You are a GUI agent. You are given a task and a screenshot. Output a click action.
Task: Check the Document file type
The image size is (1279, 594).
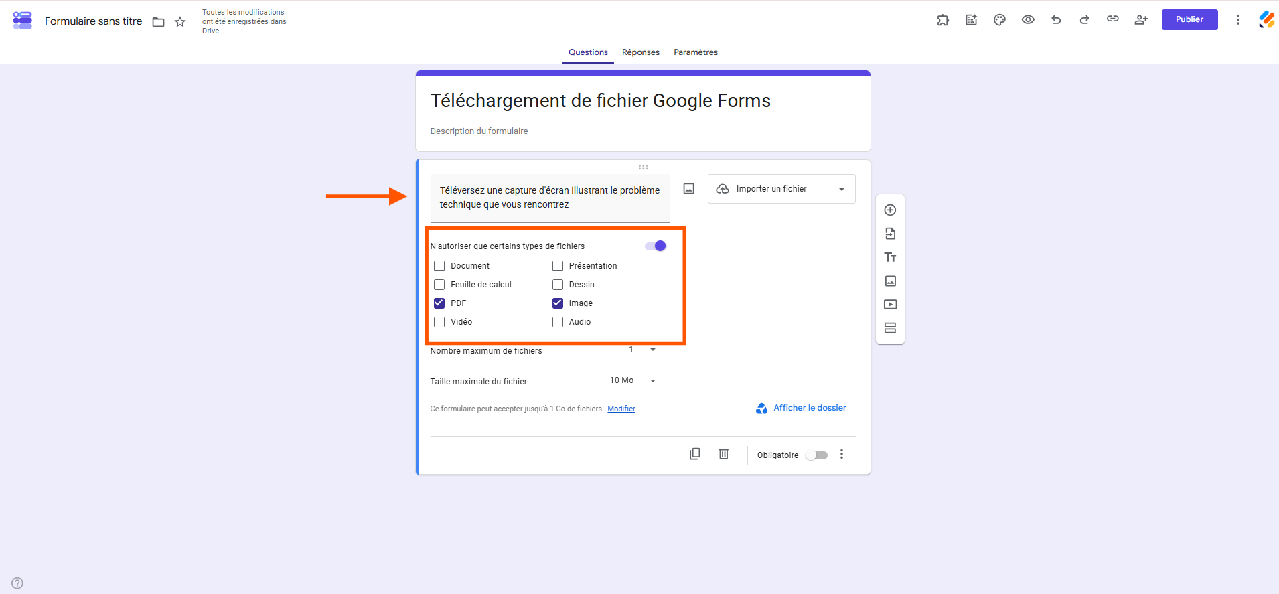point(439,266)
